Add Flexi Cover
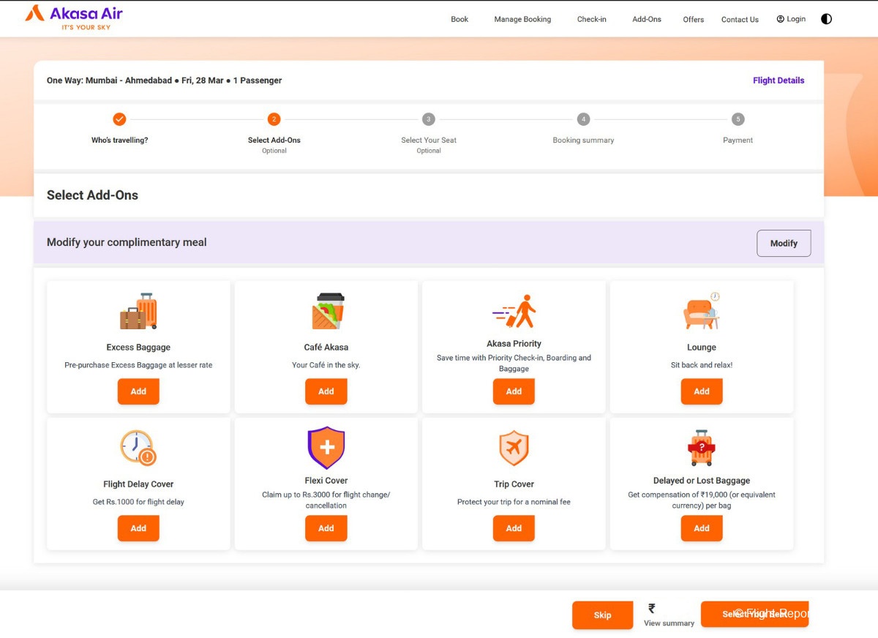Screen dimensions: 878x638 [x=326, y=528]
